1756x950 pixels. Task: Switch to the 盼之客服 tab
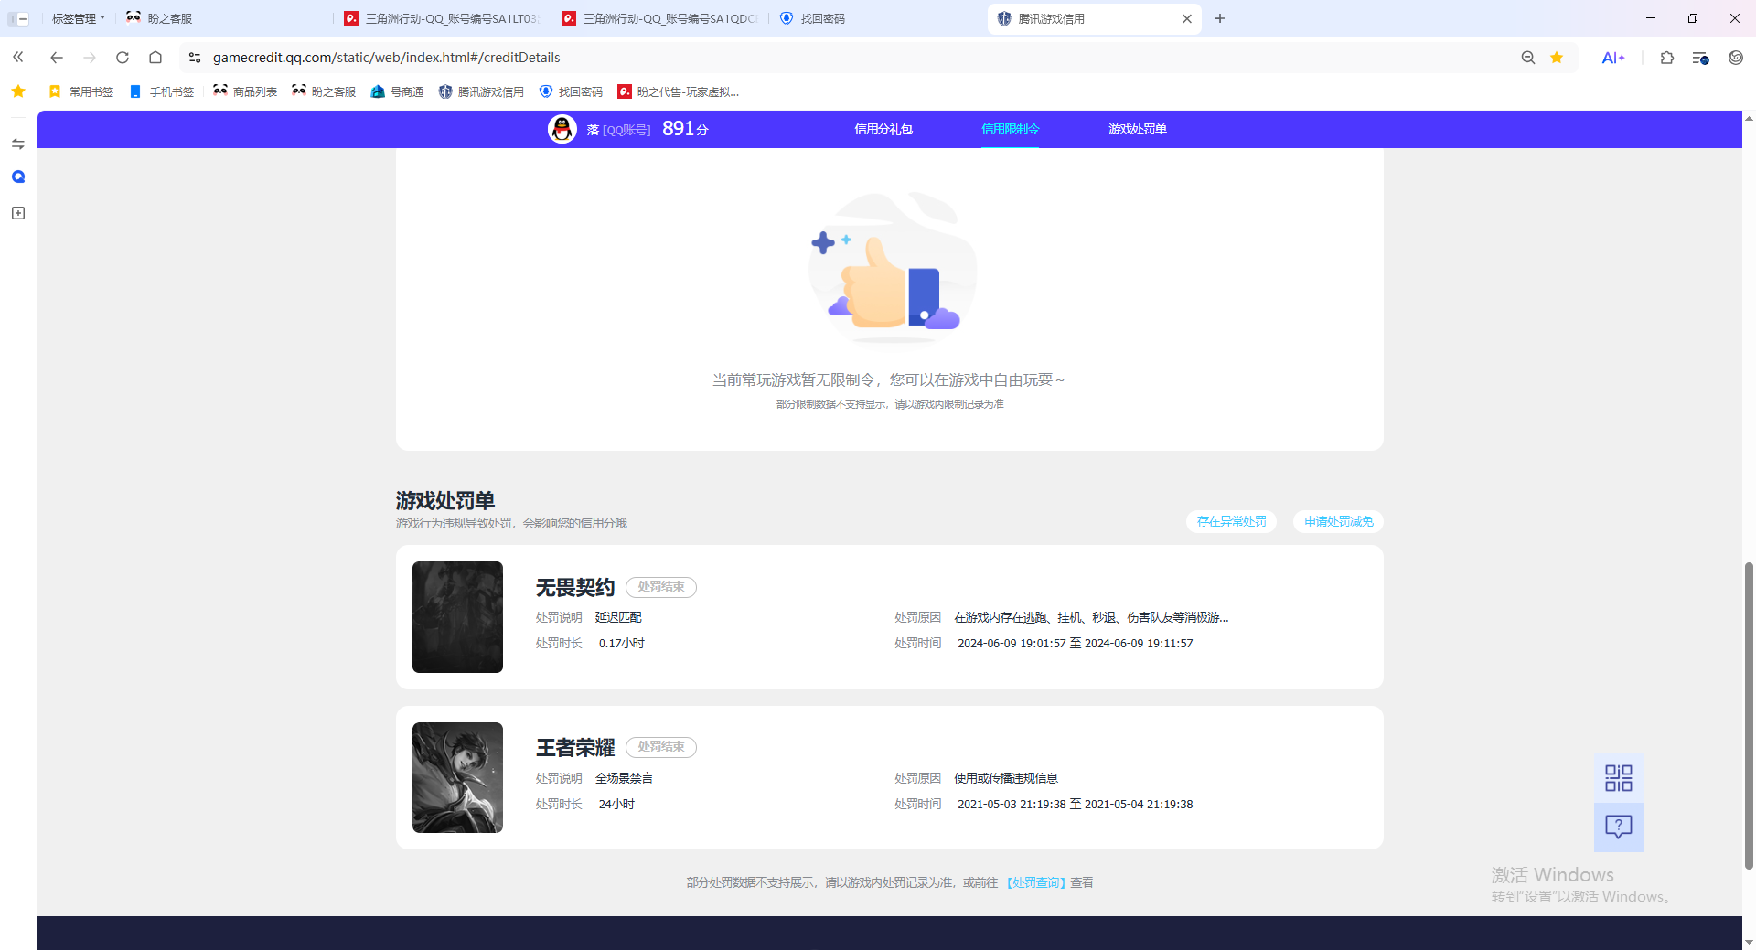[224, 18]
